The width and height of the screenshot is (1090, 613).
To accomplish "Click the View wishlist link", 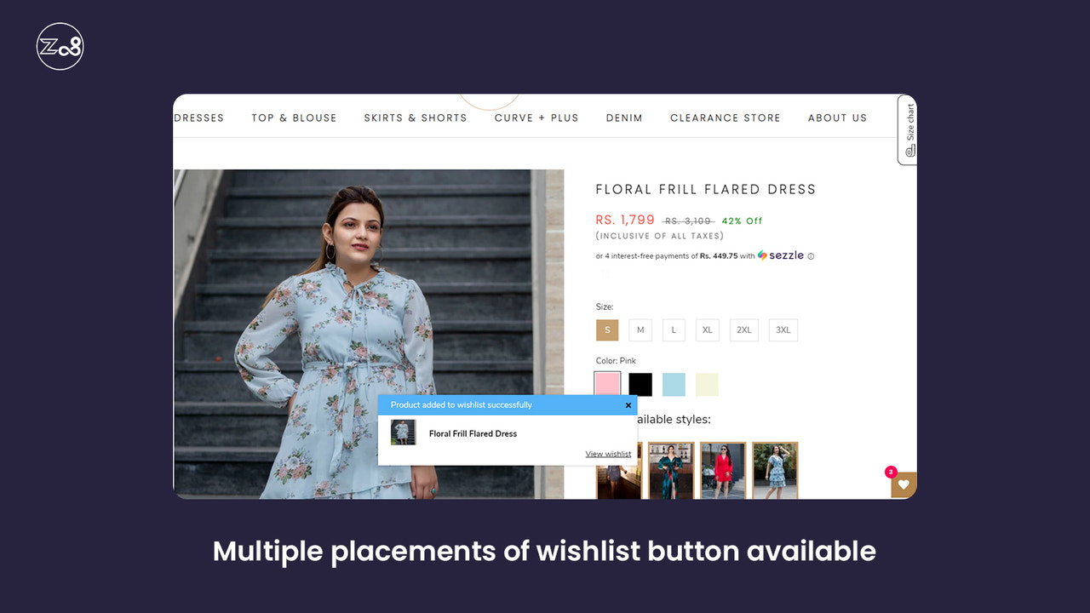I will point(608,453).
